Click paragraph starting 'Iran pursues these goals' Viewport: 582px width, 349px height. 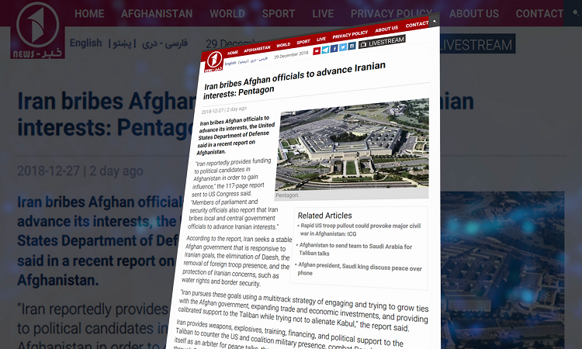(303, 309)
